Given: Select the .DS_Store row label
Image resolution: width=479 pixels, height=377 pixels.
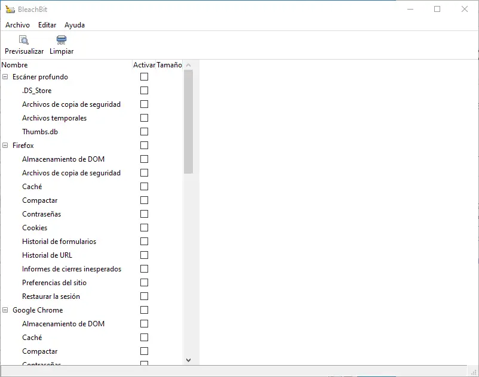Looking at the screenshot, I should pyautogui.click(x=36, y=91).
